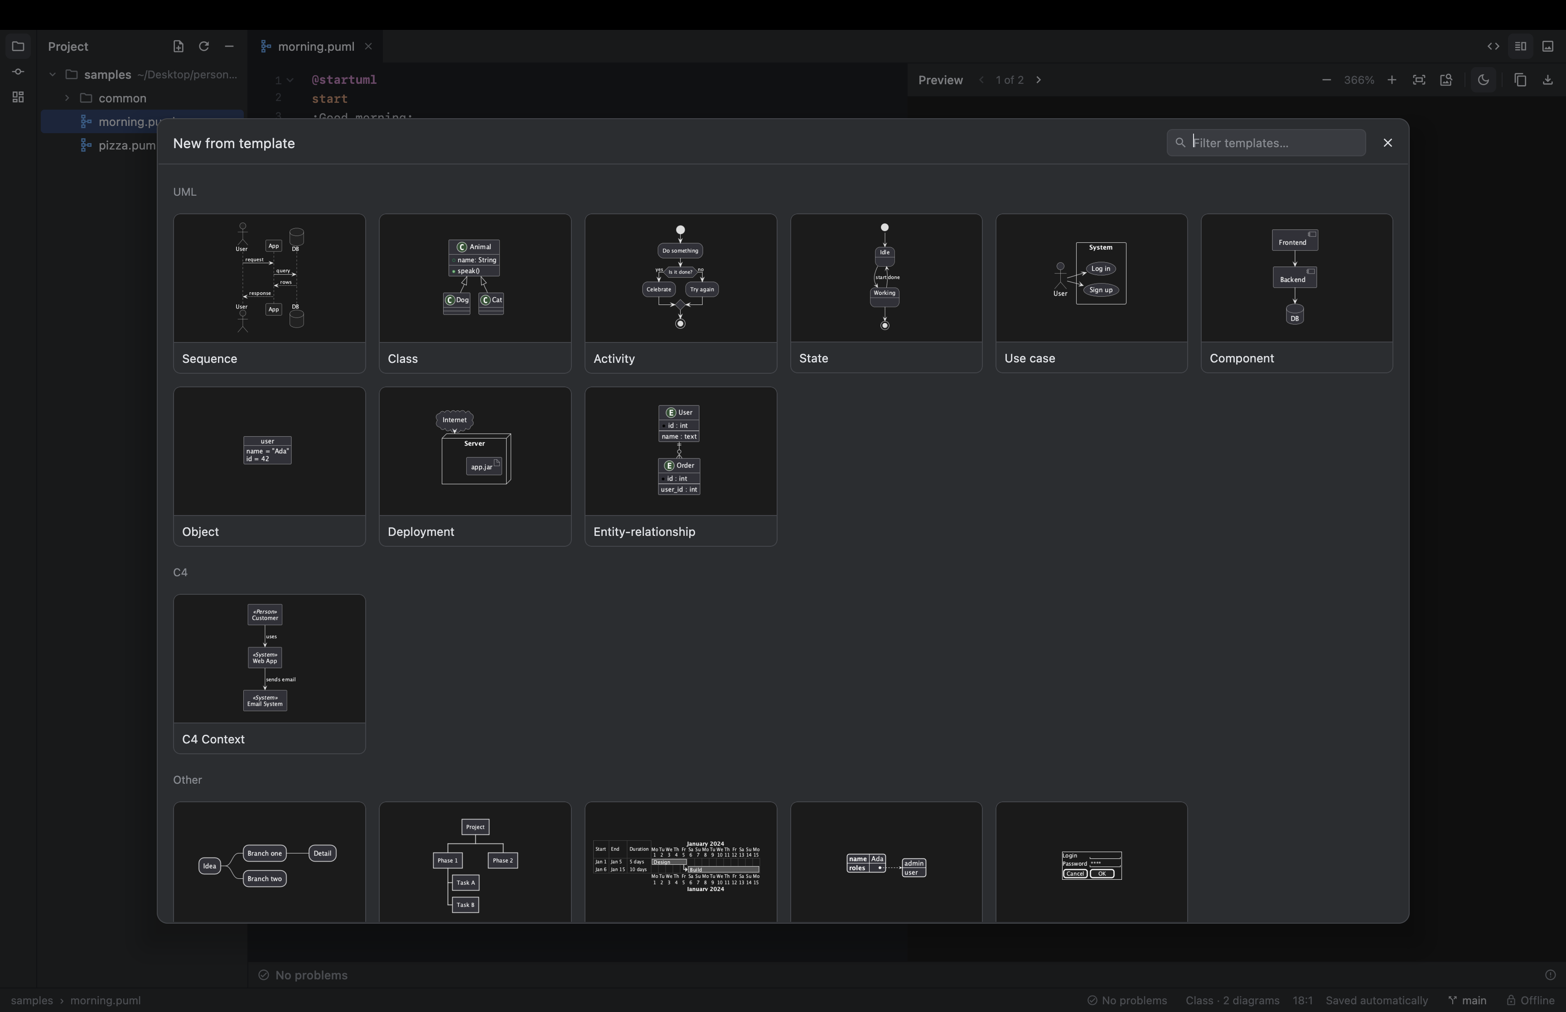Download the diagram from the preview
Image resolution: width=1566 pixels, height=1012 pixels.
click(x=1547, y=80)
